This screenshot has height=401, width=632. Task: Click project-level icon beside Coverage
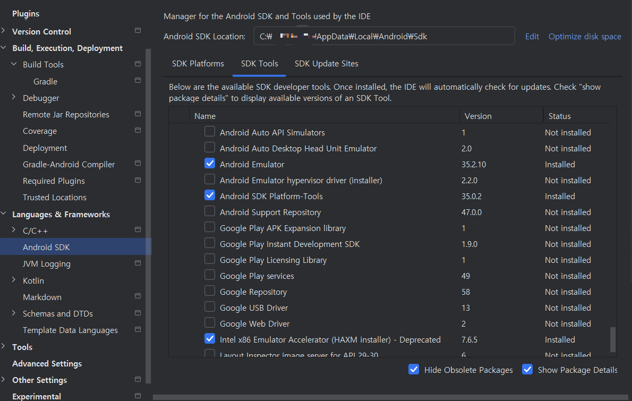(138, 131)
